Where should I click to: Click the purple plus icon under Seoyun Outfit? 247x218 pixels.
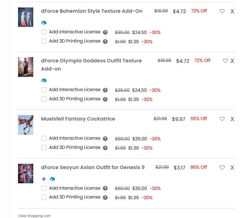[x=44, y=179]
